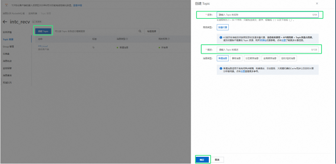This screenshot has height=164, width=336.
Task: Click the 标签 column header in the table
Action: click(95, 39)
